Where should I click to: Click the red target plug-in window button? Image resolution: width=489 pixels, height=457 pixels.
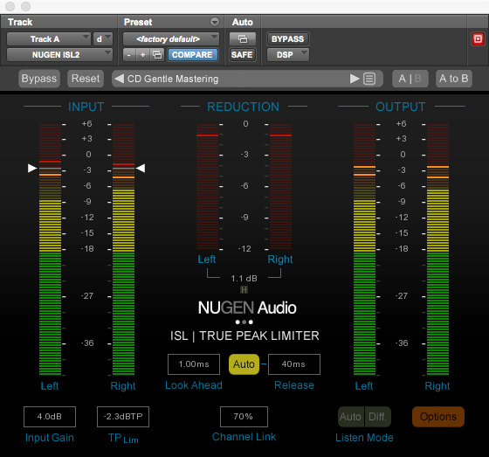click(478, 39)
